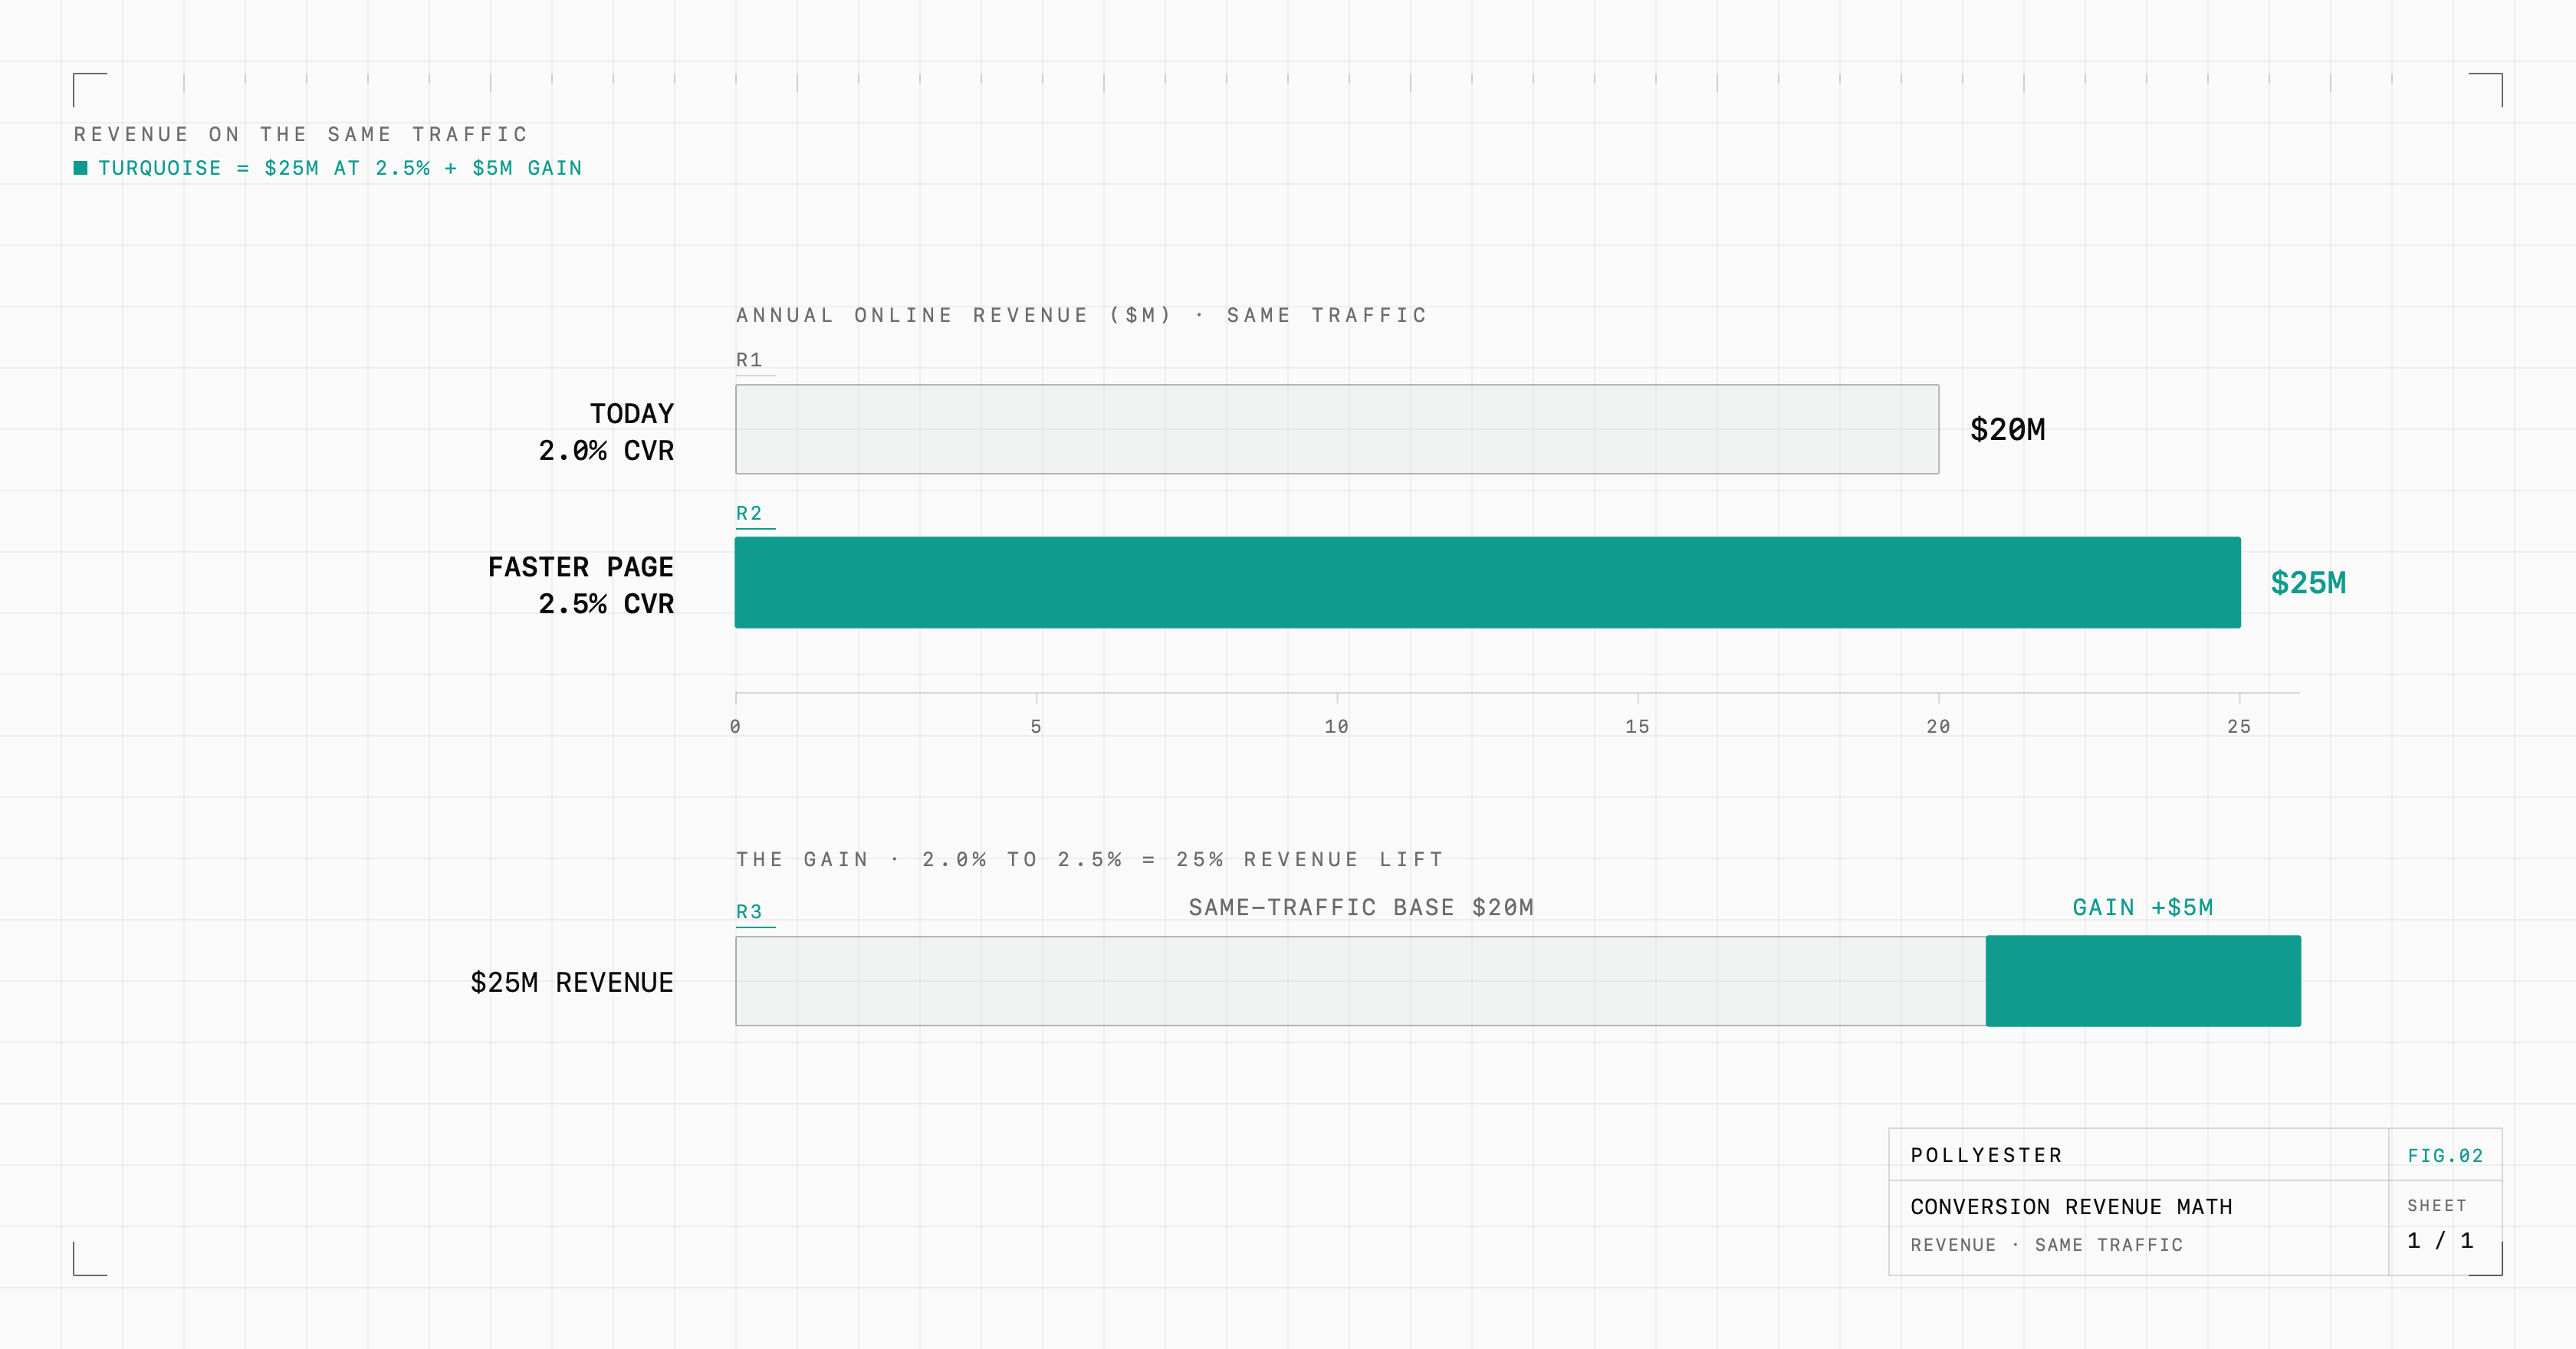The height and width of the screenshot is (1349, 2576).
Task: Select the gray base segment of the $25M REVENUE bar
Action: click(x=1361, y=981)
